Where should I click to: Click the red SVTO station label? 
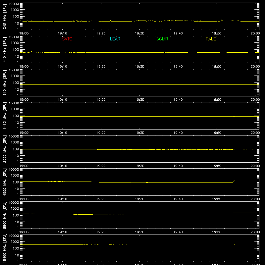tap(67, 39)
